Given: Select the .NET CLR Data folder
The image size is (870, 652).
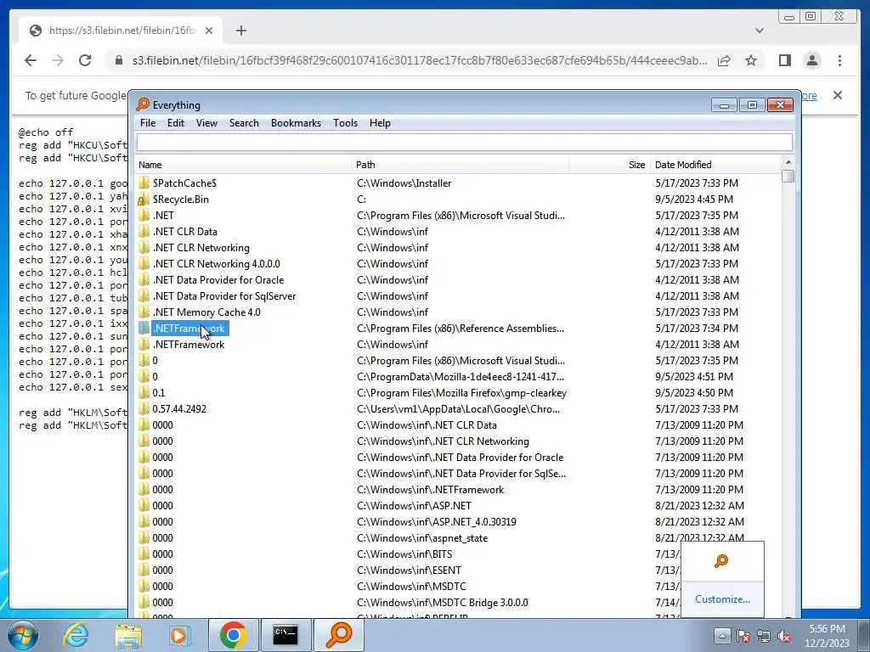Looking at the screenshot, I should (184, 231).
